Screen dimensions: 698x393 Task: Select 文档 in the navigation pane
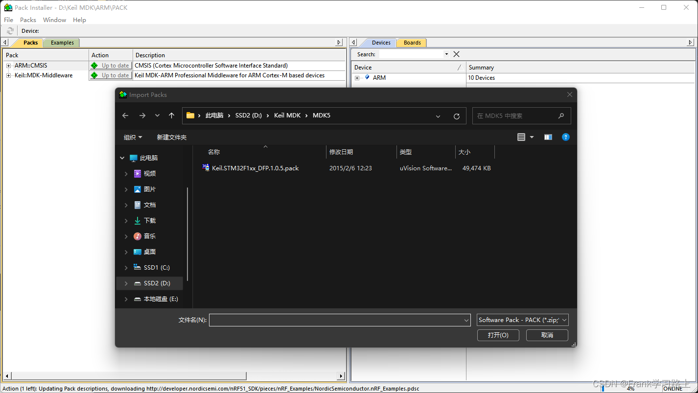point(150,205)
